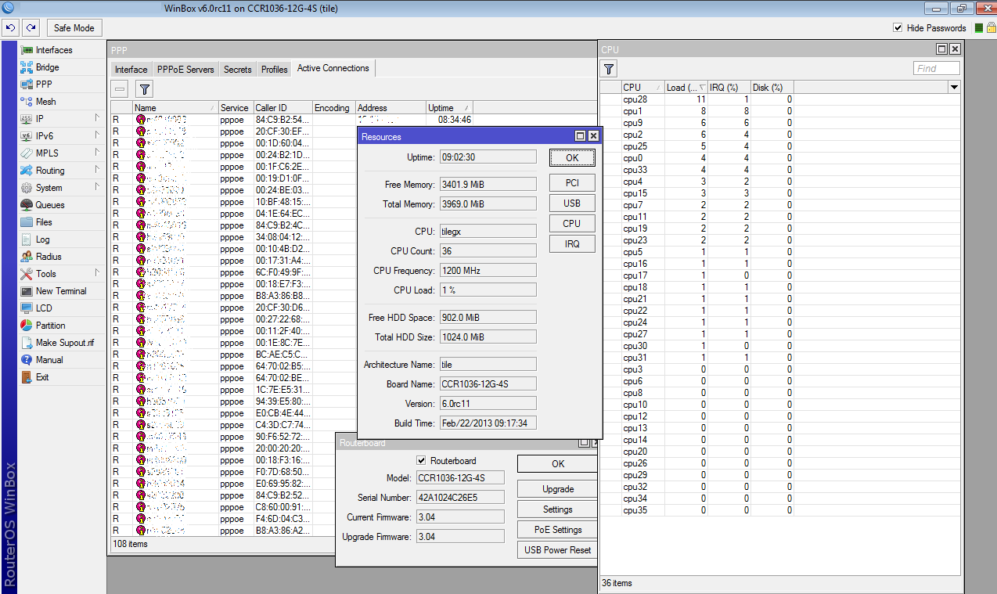Select the cpu35 row in CPU list

780,510
